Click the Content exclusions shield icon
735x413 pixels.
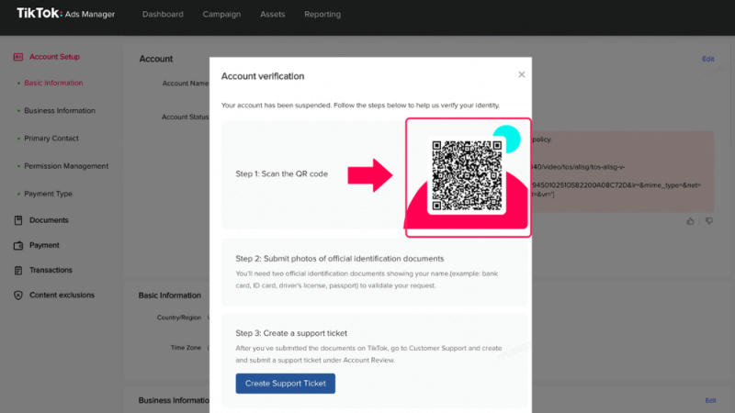[18, 295]
